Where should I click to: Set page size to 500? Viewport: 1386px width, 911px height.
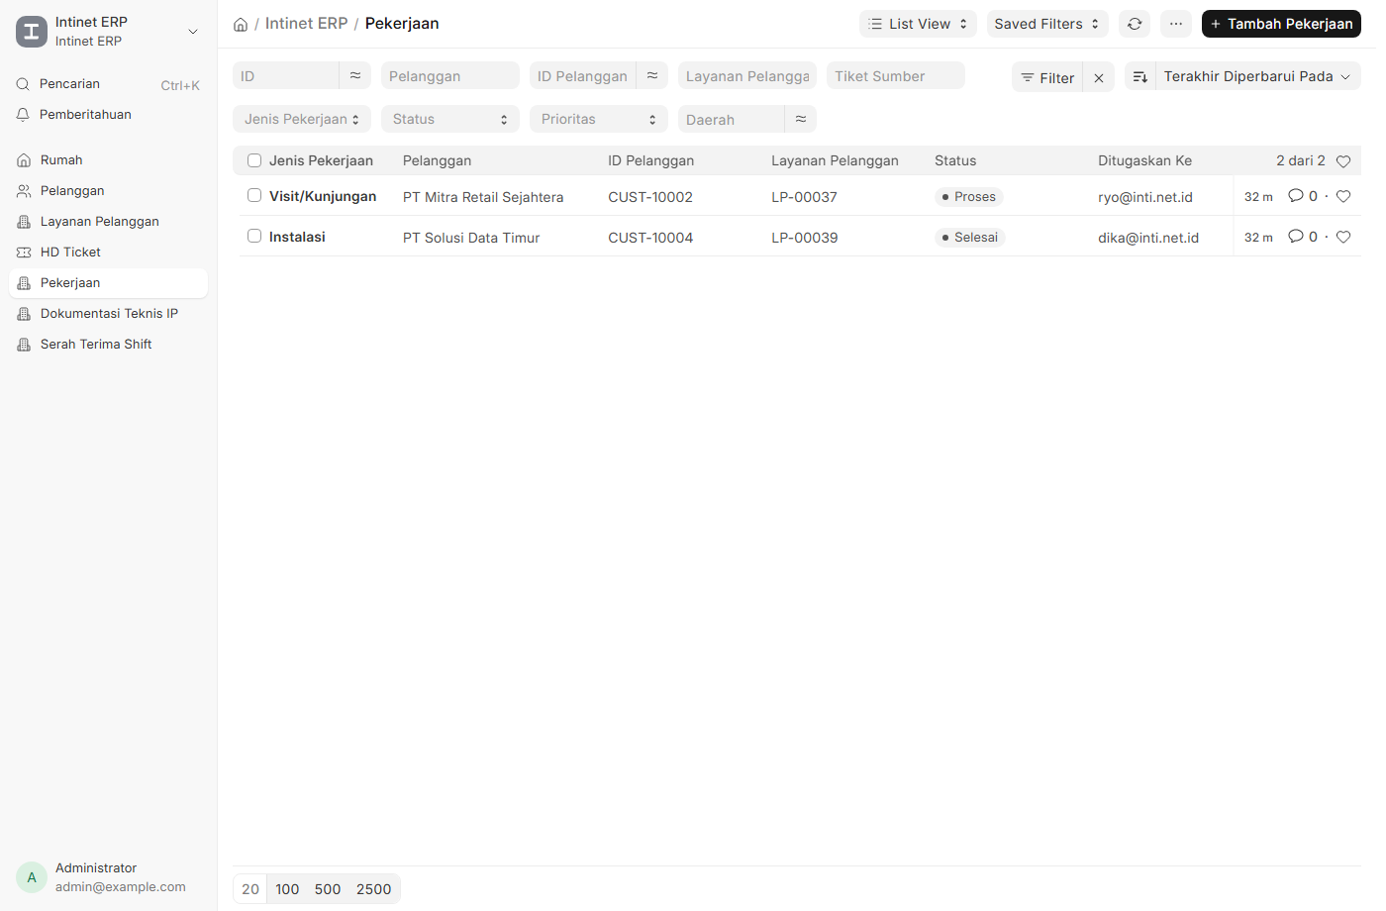[x=328, y=889]
